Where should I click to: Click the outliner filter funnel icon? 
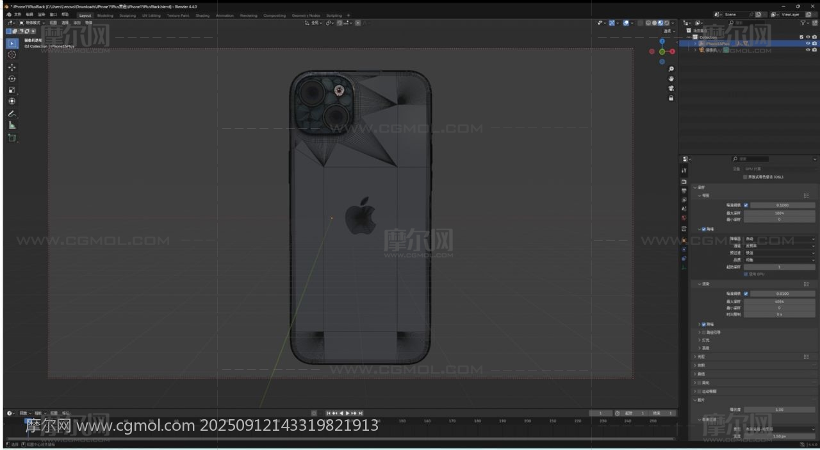pyautogui.click(x=803, y=22)
